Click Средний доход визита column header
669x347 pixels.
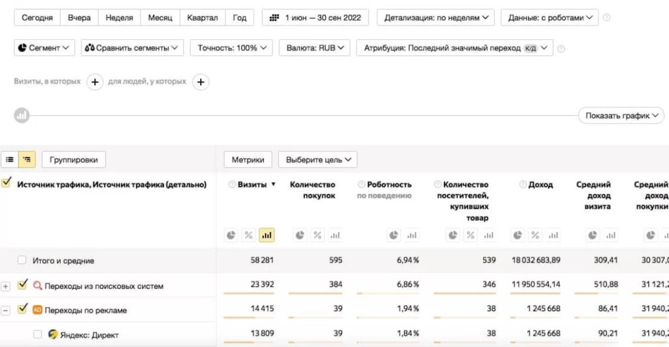[593, 196]
